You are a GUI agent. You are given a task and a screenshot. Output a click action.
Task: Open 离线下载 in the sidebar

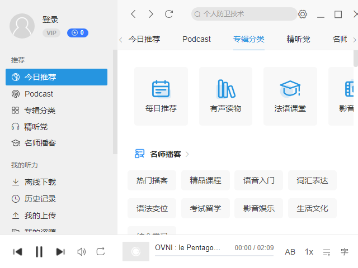[56, 182]
